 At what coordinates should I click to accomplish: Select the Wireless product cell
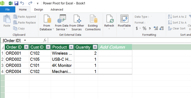click(63, 53)
